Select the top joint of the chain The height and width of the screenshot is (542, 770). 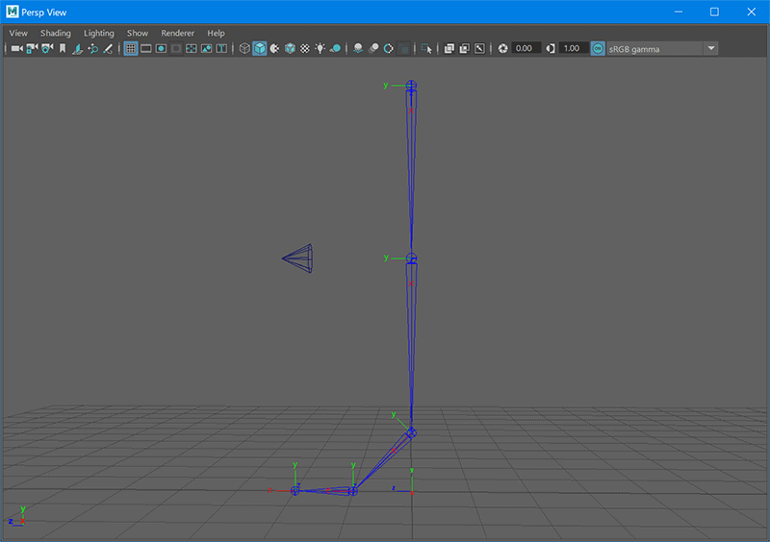tap(412, 86)
